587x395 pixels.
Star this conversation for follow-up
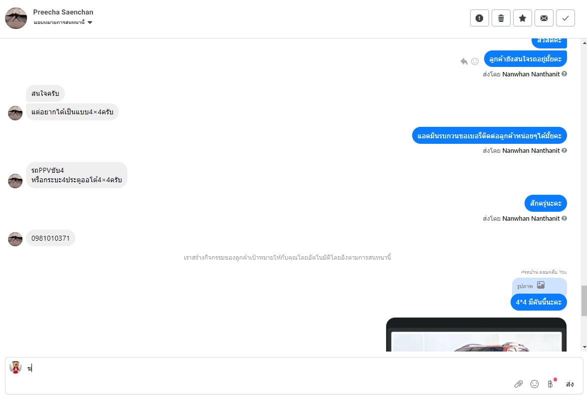tap(523, 18)
